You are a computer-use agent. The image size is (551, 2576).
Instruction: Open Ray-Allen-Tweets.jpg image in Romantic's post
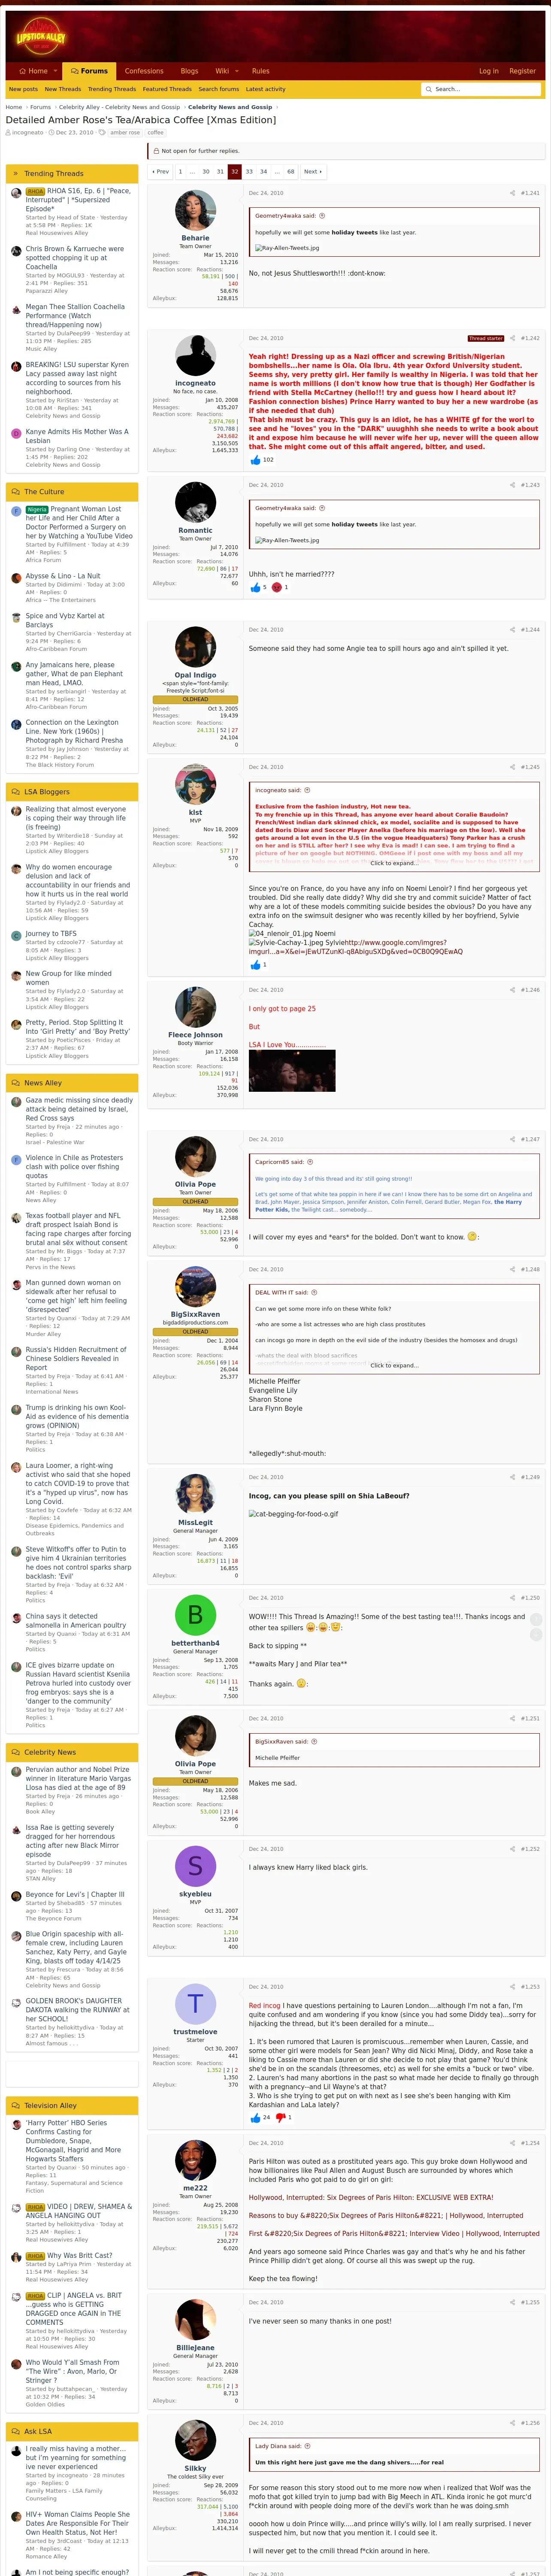click(x=287, y=540)
